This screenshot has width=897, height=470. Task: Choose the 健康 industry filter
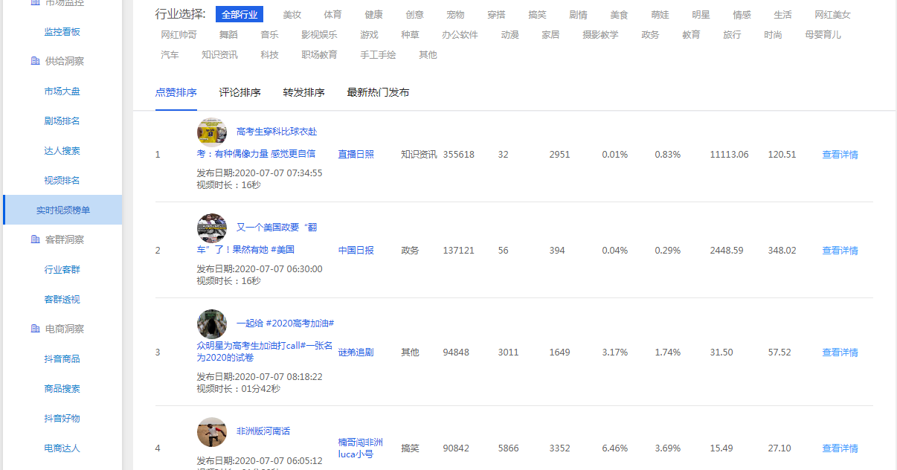coord(374,14)
